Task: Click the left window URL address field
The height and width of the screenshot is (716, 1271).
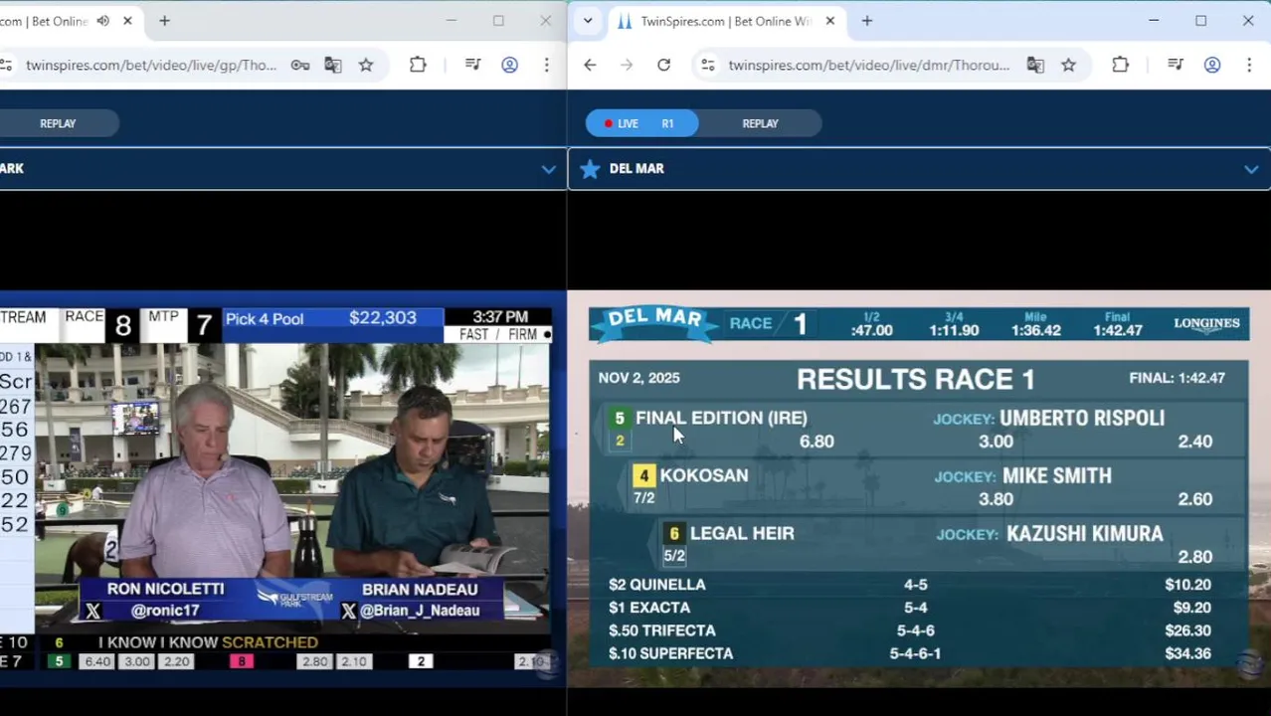Action: (x=151, y=65)
